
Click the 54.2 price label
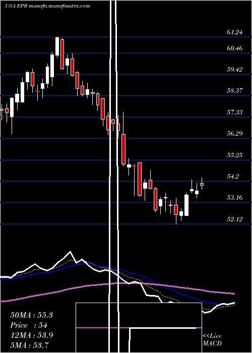point(233,177)
